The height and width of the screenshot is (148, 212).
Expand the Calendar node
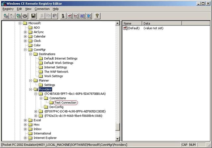(25, 36)
